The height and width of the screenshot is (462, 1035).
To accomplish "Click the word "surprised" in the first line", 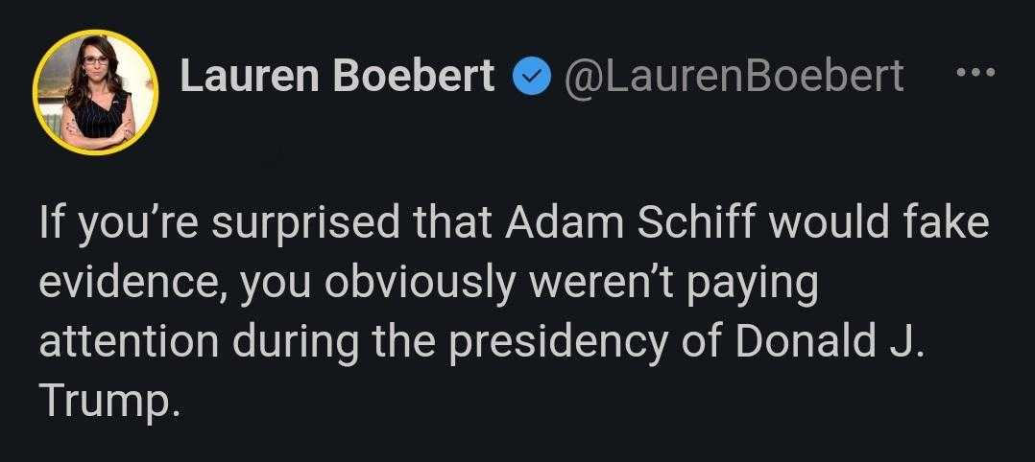I will point(305,226).
